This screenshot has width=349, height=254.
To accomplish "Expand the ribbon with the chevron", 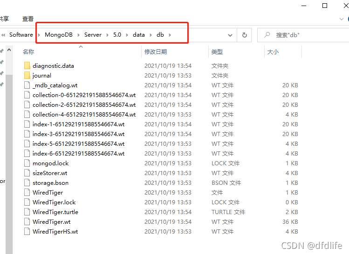I will coord(342,19).
